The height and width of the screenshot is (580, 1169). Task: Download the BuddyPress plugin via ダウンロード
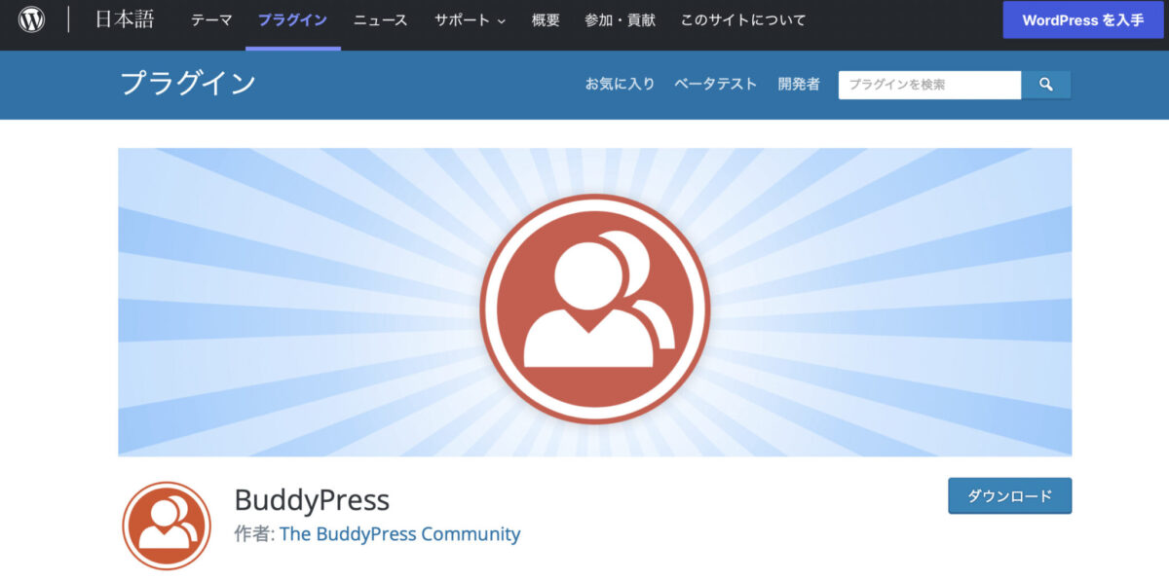[x=1009, y=495]
